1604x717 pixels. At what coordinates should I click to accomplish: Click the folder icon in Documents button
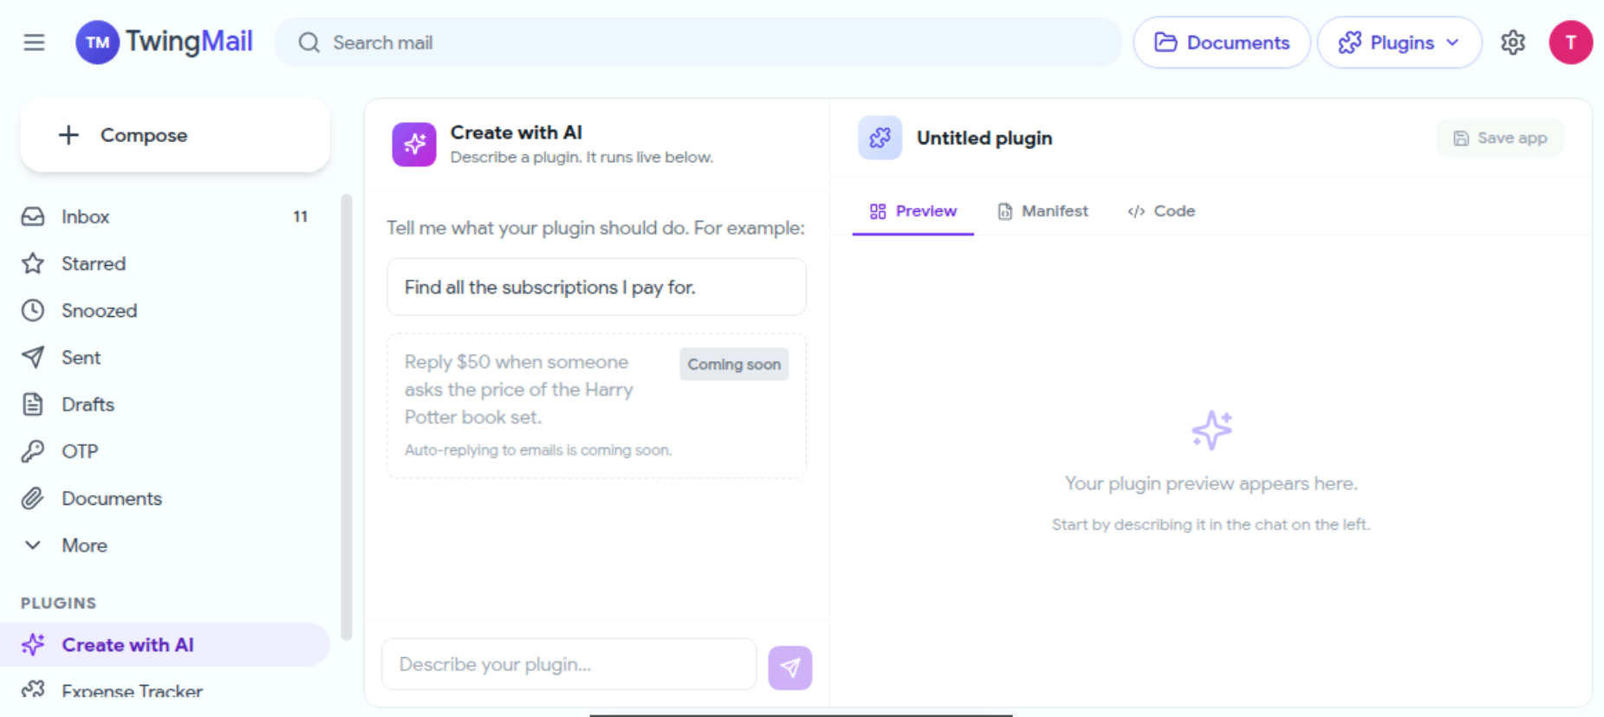(x=1166, y=42)
